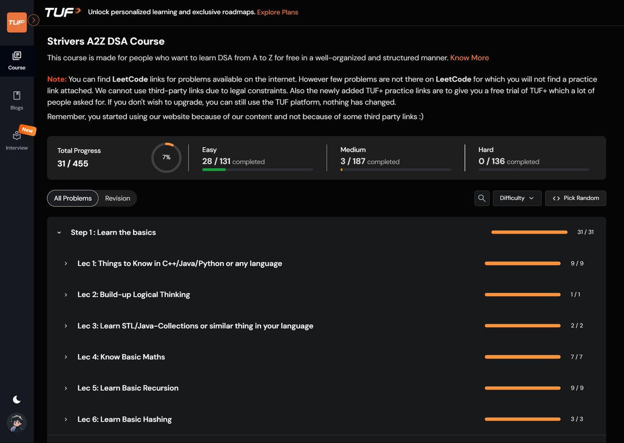Click the Easy green progress bar
Image resolution: width=624 pixels, height=443 pixels.
[257, 170]
